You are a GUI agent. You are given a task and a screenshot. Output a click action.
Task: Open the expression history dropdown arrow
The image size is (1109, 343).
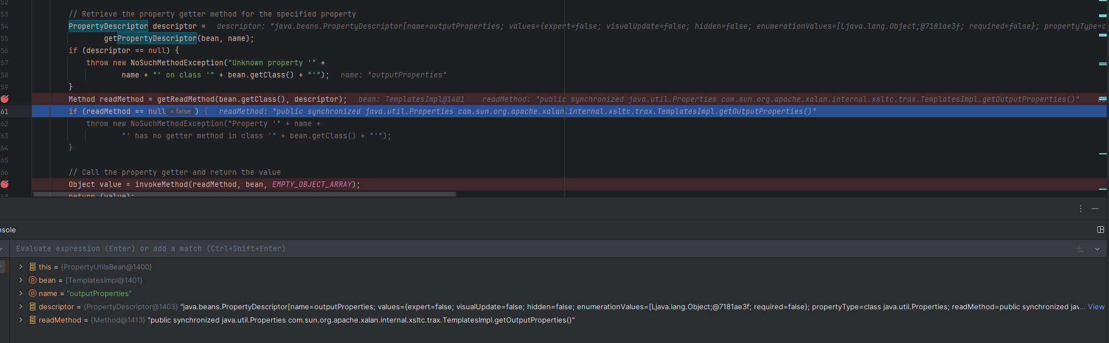pyautogui.click(x=1097, y=249)
